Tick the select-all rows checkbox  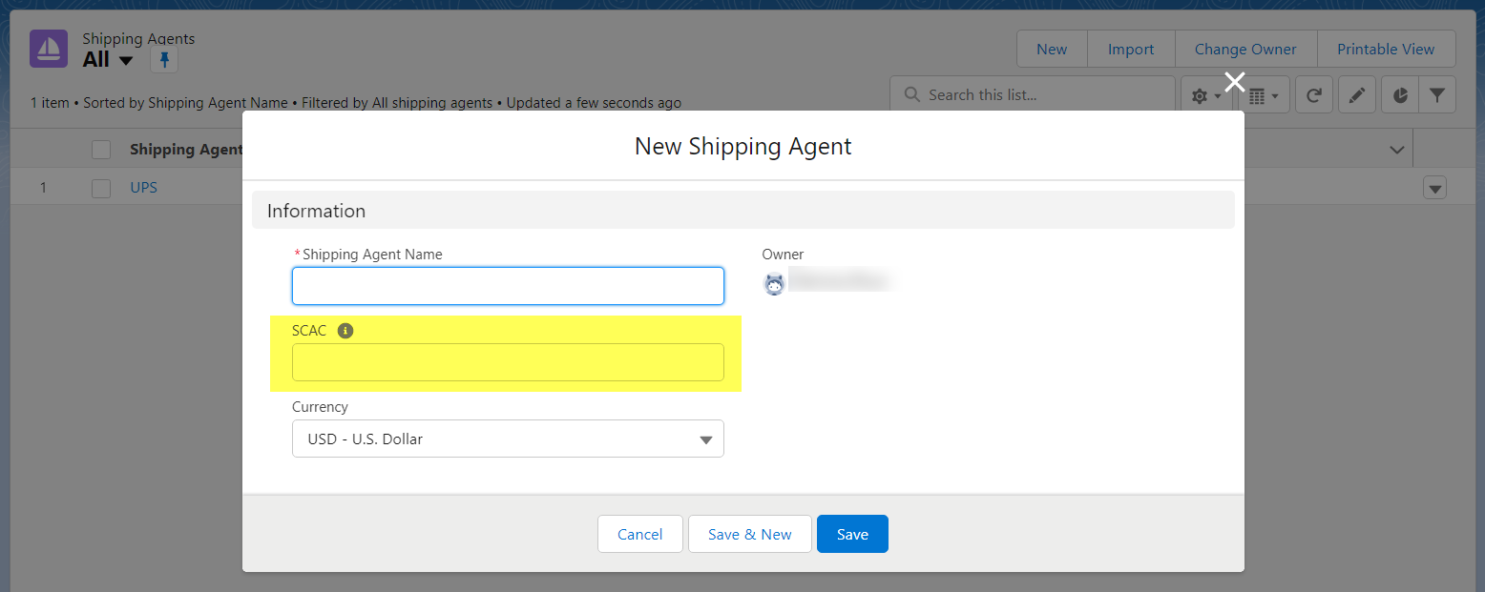point(101,150)
